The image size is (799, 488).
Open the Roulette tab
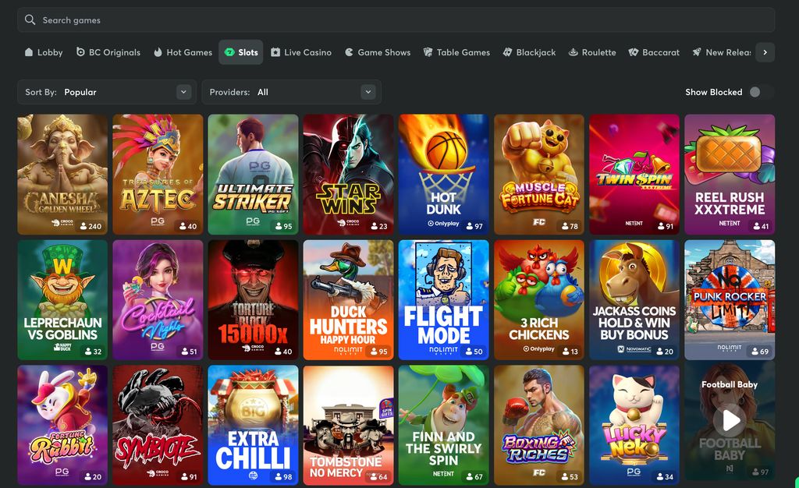click(x=592, y=52)
